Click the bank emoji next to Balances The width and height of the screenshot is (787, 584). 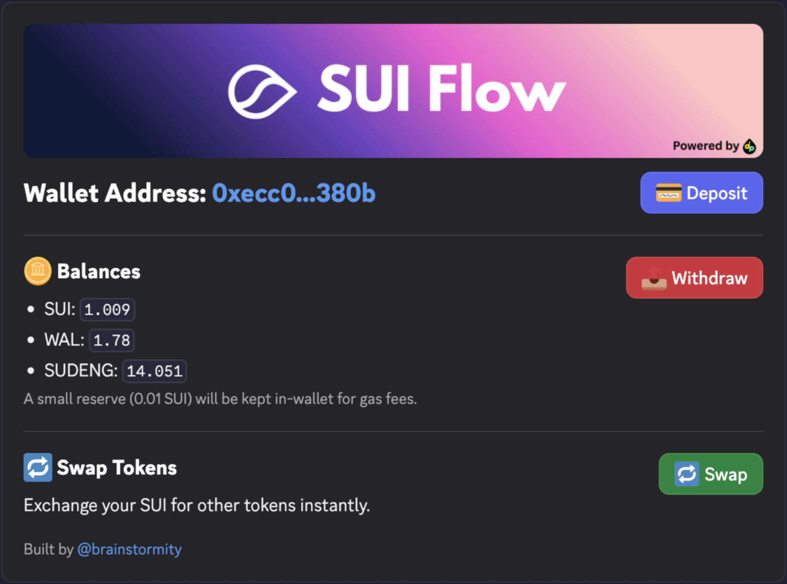pyautogui.click(x=37, y=271)
